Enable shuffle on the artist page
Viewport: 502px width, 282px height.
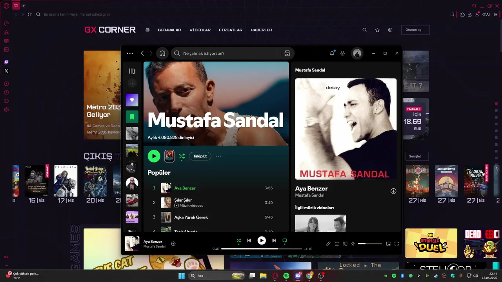click(182, 156)
